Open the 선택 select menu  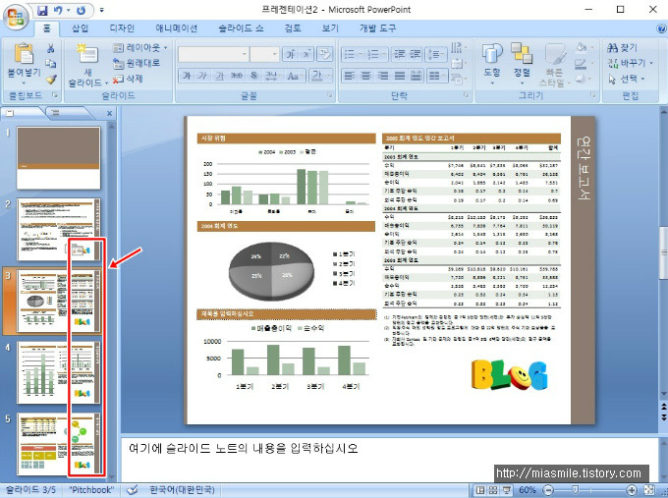[627, 79]
